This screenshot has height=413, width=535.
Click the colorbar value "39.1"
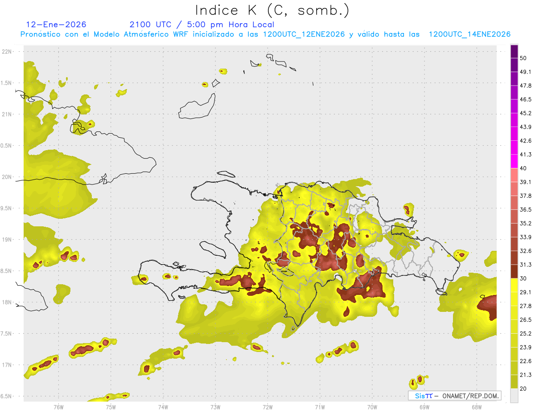pos(526,182)
